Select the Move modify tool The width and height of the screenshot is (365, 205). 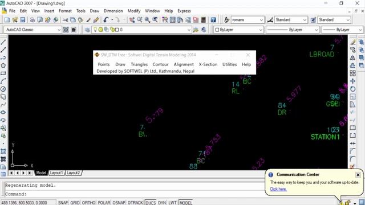tap(353, 81)
